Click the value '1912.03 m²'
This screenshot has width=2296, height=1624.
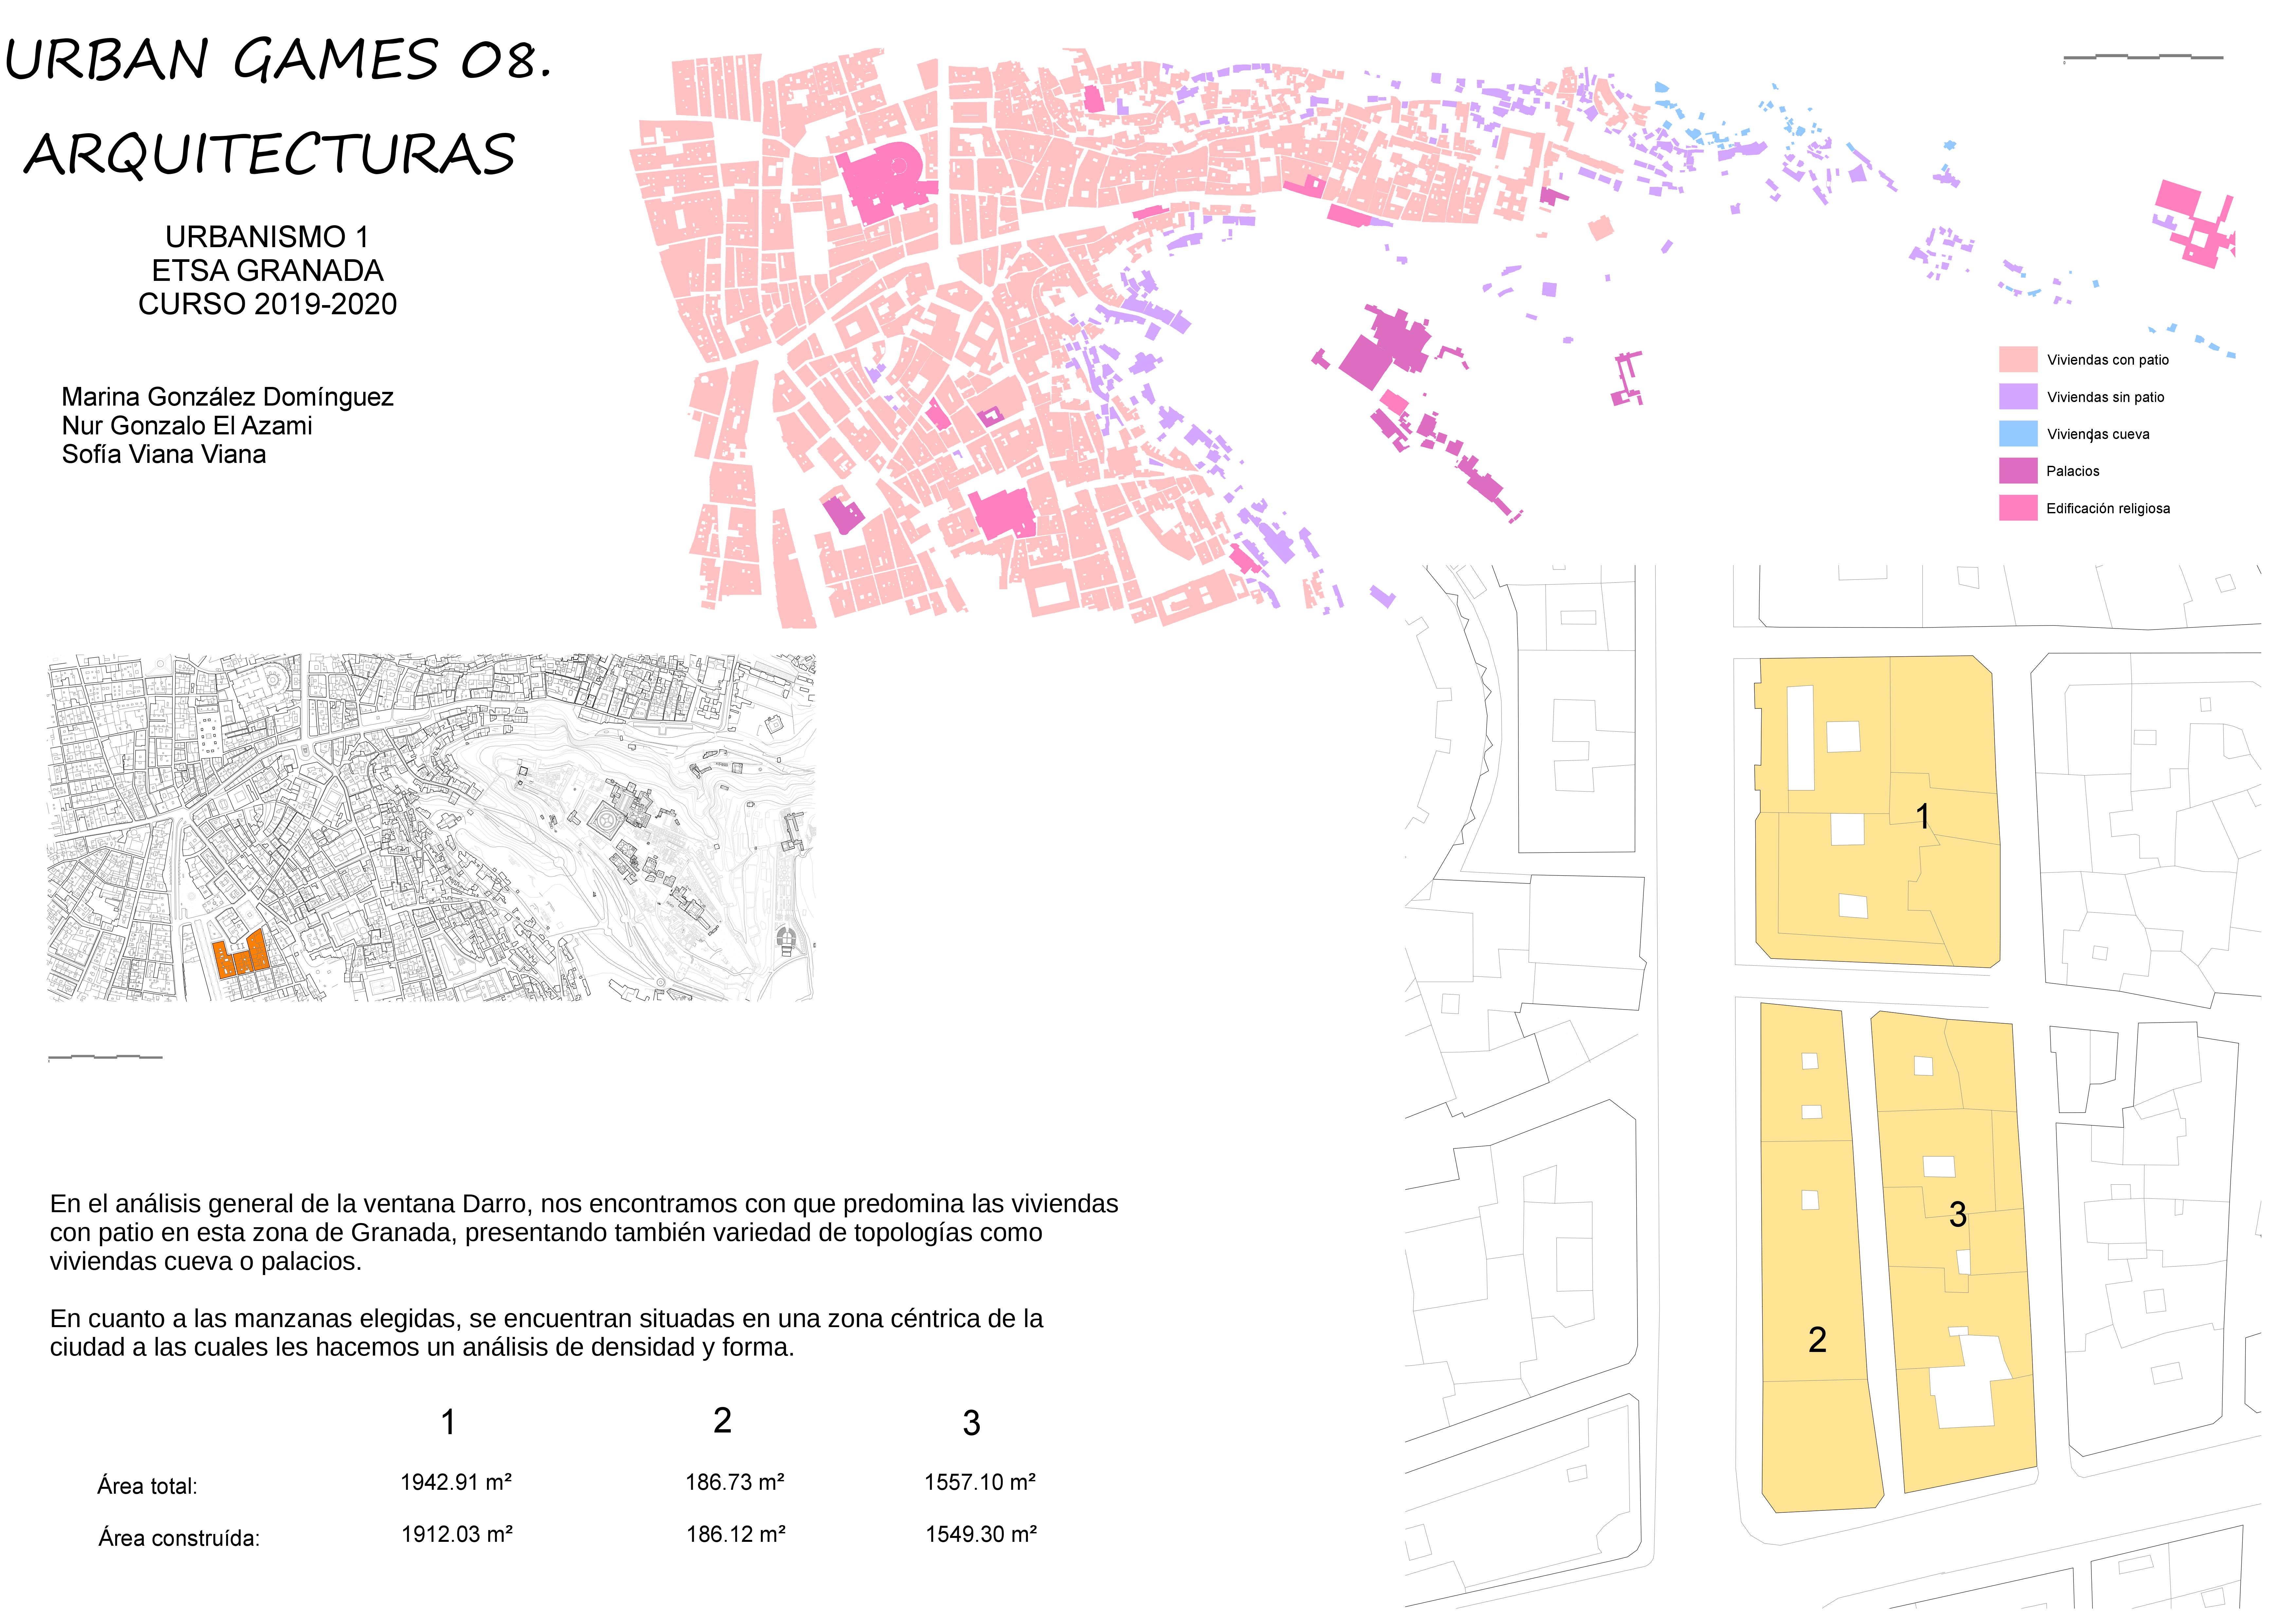pyautogui.click(x=457, y=1535)
